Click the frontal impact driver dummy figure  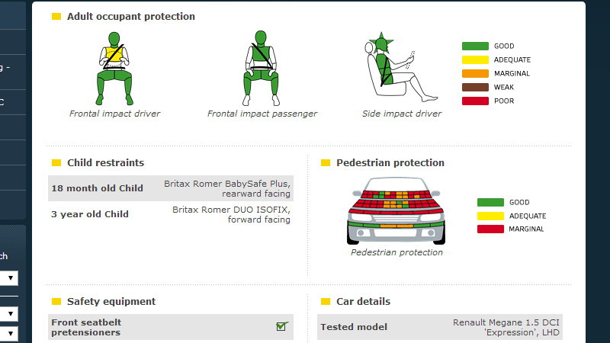(x=114, y=69)
